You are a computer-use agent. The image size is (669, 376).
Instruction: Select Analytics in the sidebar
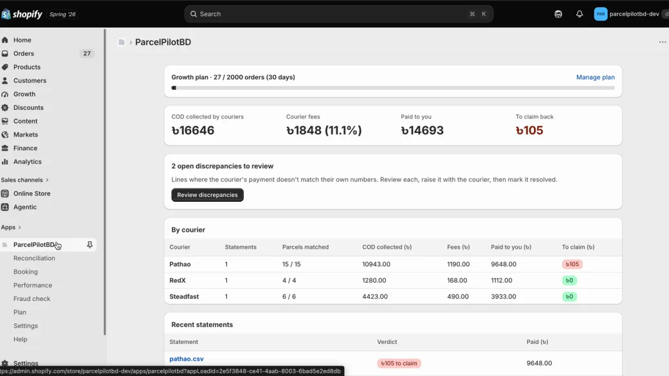click(27, 161)
